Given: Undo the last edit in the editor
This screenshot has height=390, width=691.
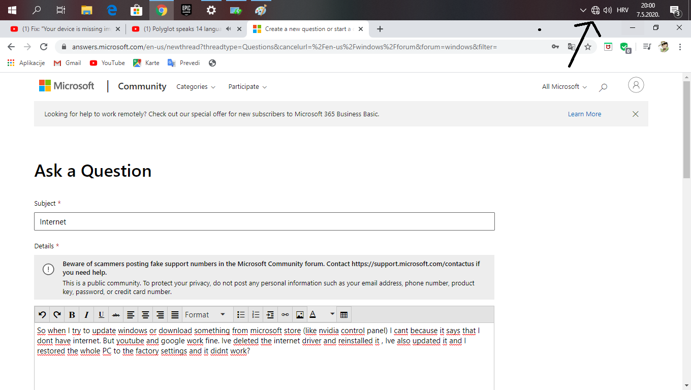Looking at the screenshot, I should tap(42, 315).
